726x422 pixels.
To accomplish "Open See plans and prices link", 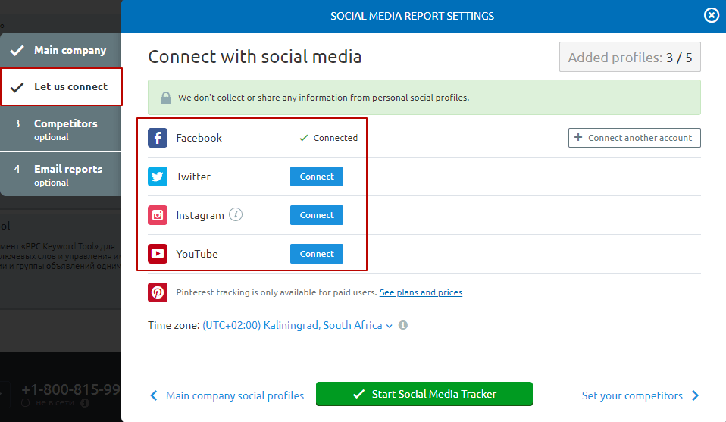I will coord(421,292).
